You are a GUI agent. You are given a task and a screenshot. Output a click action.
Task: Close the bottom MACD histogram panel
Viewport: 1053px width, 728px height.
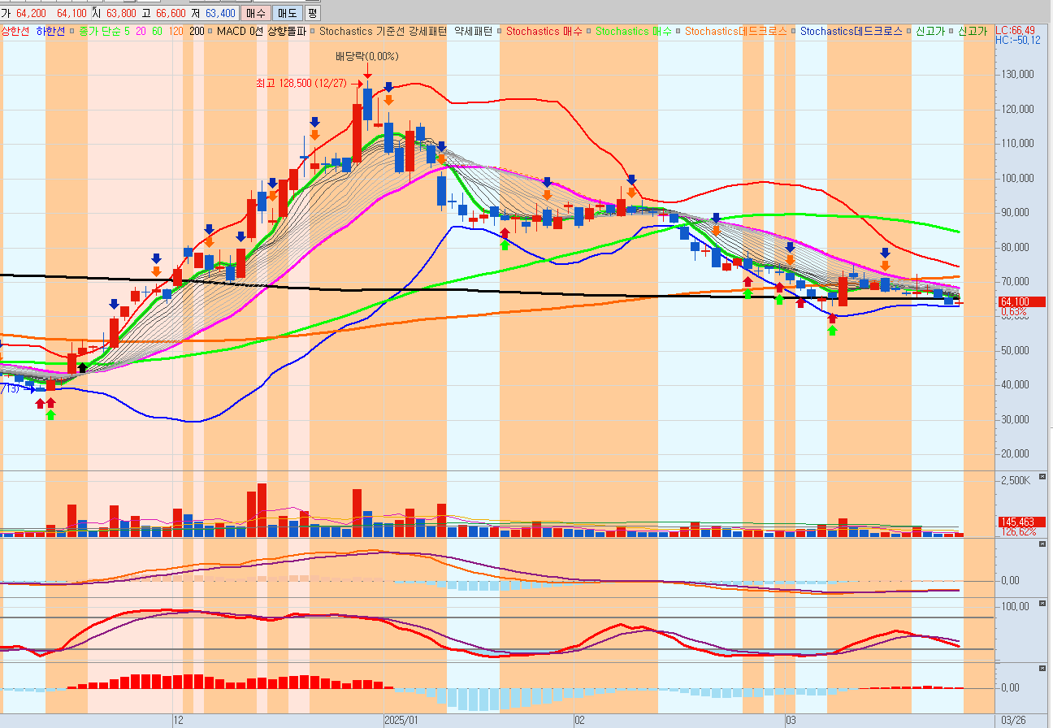1043,667
